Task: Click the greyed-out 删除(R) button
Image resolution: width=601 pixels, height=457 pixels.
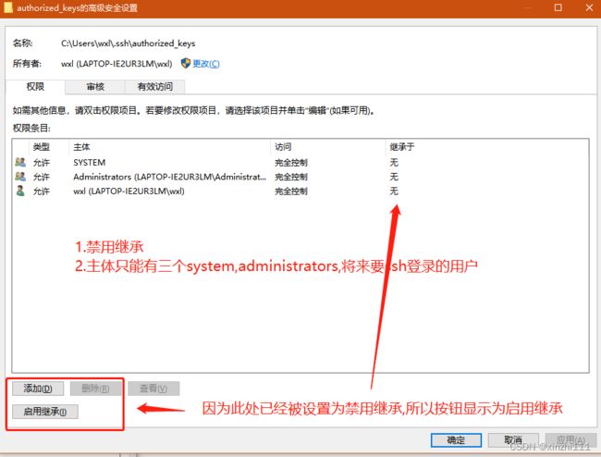Action: point(95,389)
